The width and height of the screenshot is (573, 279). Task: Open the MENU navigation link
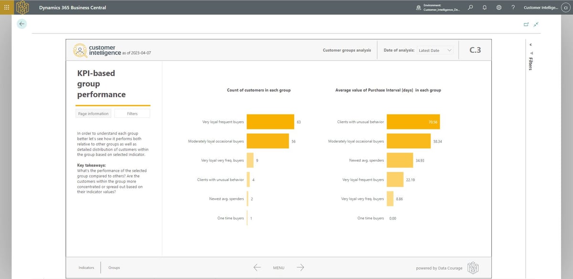pyautogui.click(x=278, y=268)
